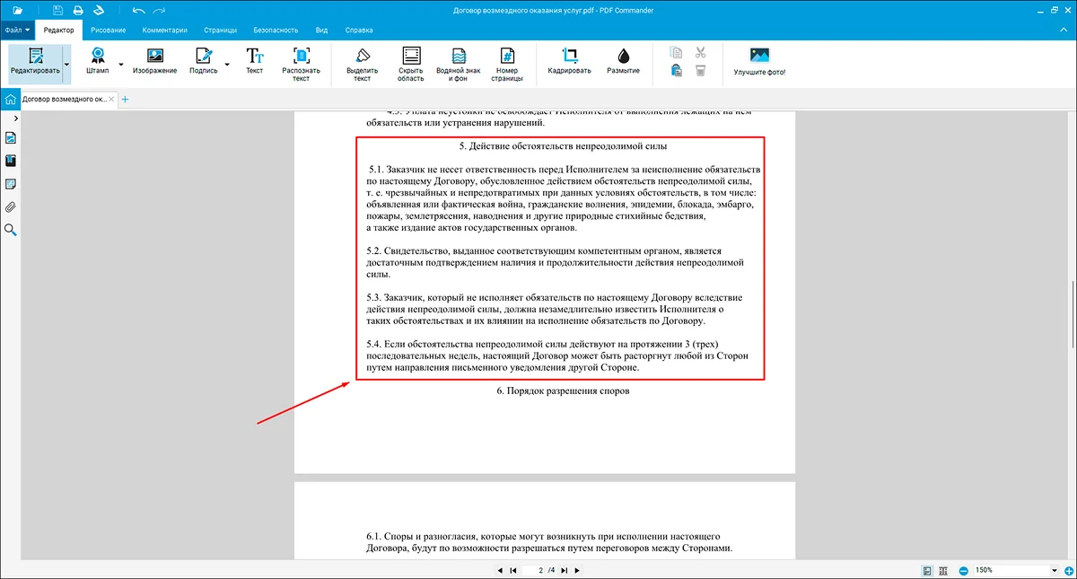Click the heading 5. Действие обстоятельств непреодолимой силы
Screen dimensions: 1077x579
point(563,146)
